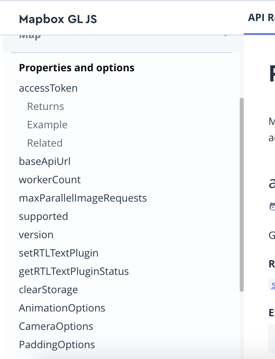
Task: Collapse the Map section in the sidebar
Action: click(x=226, y=35)
